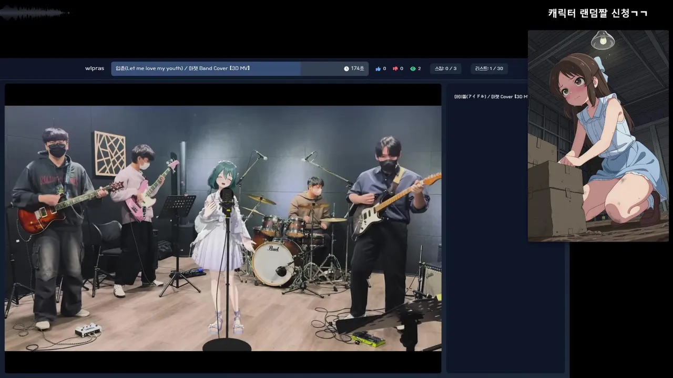The width and height of the screenshot is (673, 378).
Task: Click the song progress bar with the title
Action: click(240, 69)
